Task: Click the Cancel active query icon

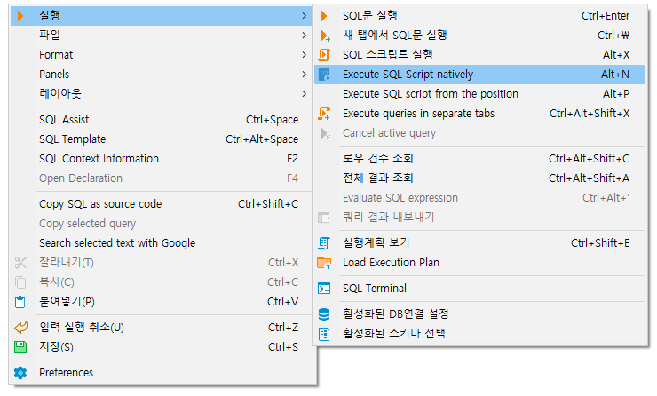Action: tap(325, 134)
